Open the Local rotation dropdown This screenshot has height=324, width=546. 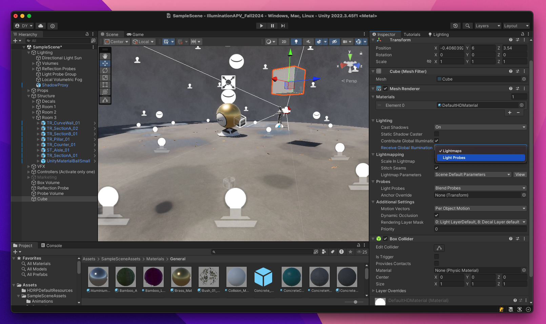click(143, 42)
